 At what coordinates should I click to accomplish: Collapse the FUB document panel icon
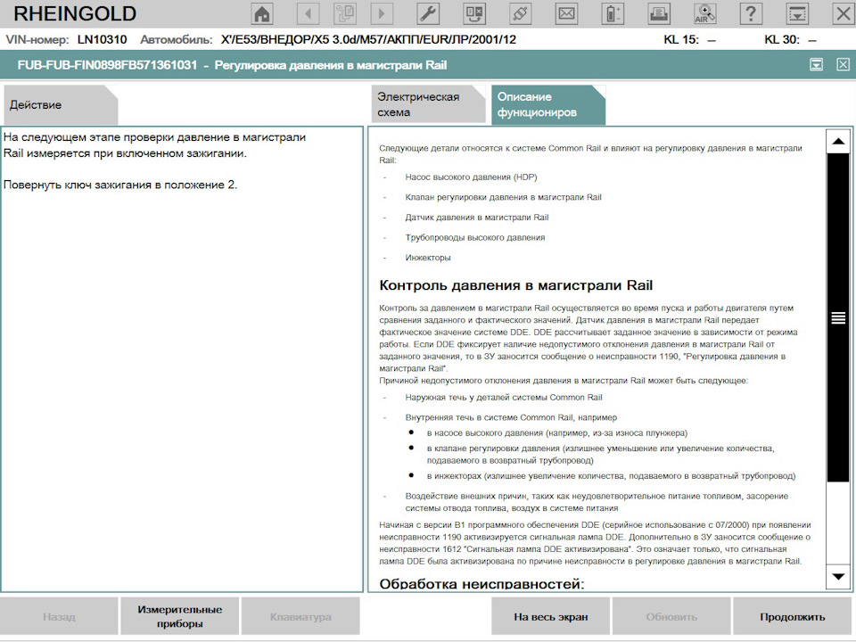click(x=816, y=65)
